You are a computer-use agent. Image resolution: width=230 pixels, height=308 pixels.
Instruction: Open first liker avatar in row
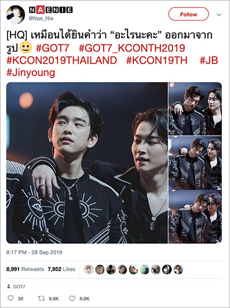(89, 269)
